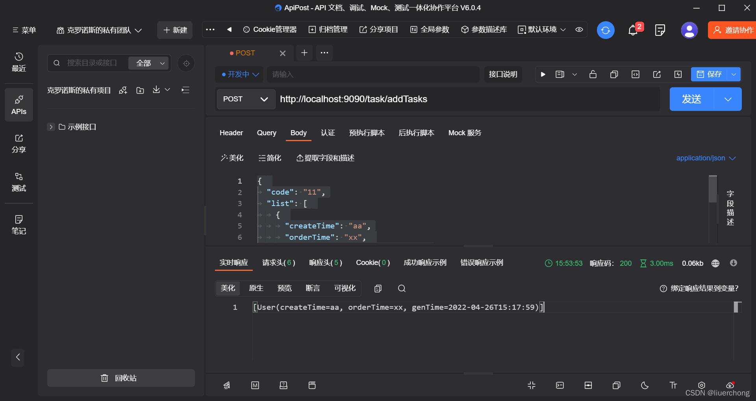
Task: Switch to the 预执行脚本 tab
Action: tap(367, 133)
